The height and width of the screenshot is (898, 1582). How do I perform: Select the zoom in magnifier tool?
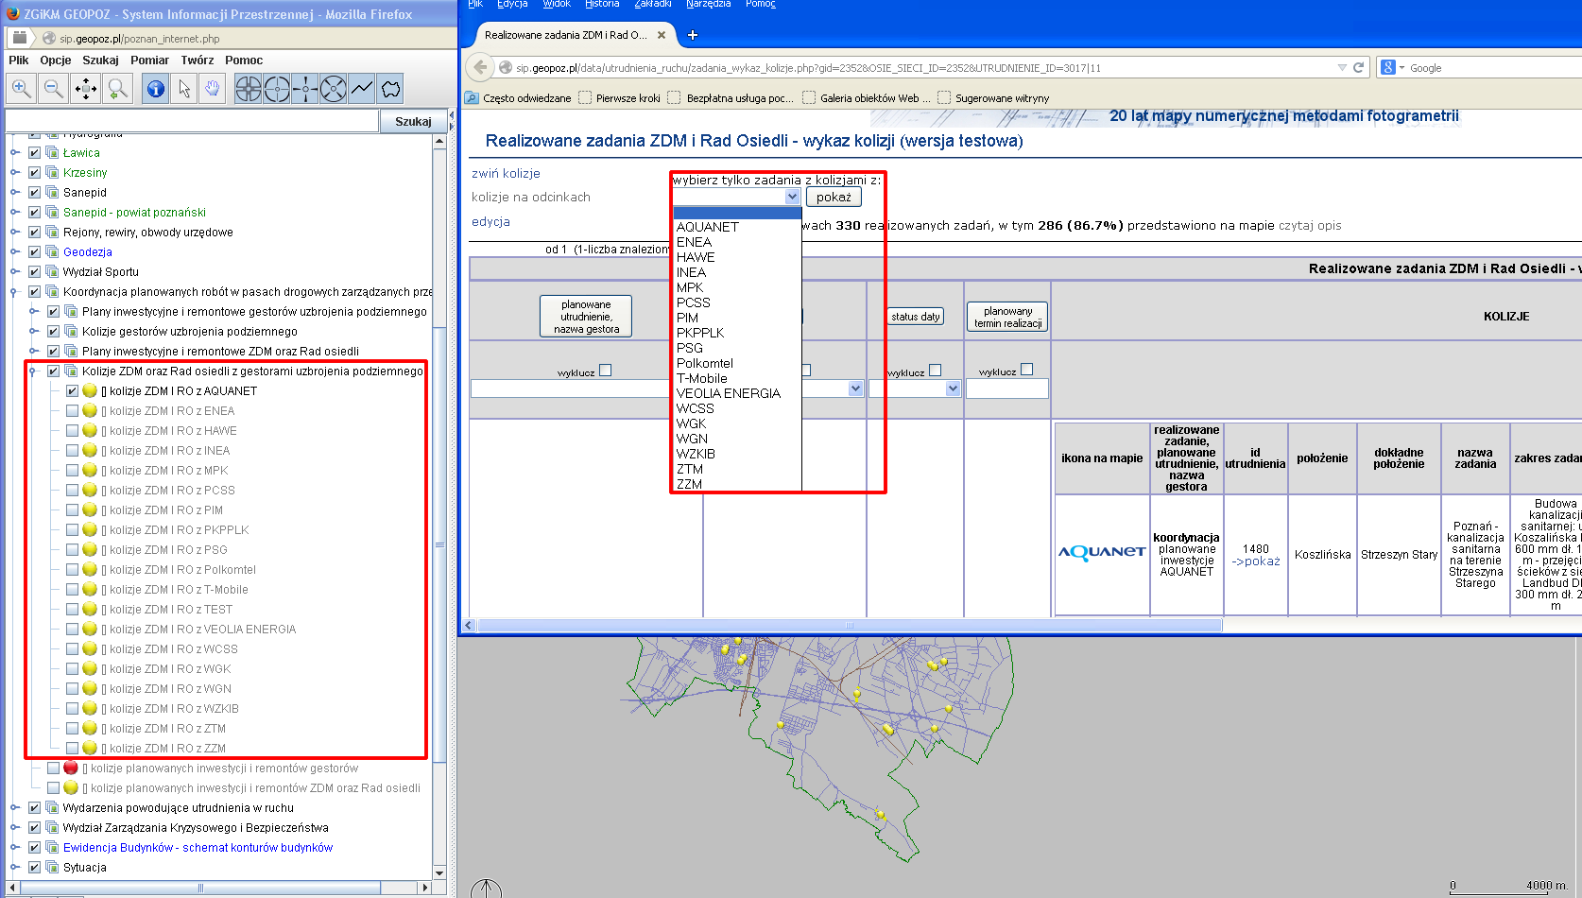pyautogui.click(x=21, y=89)
